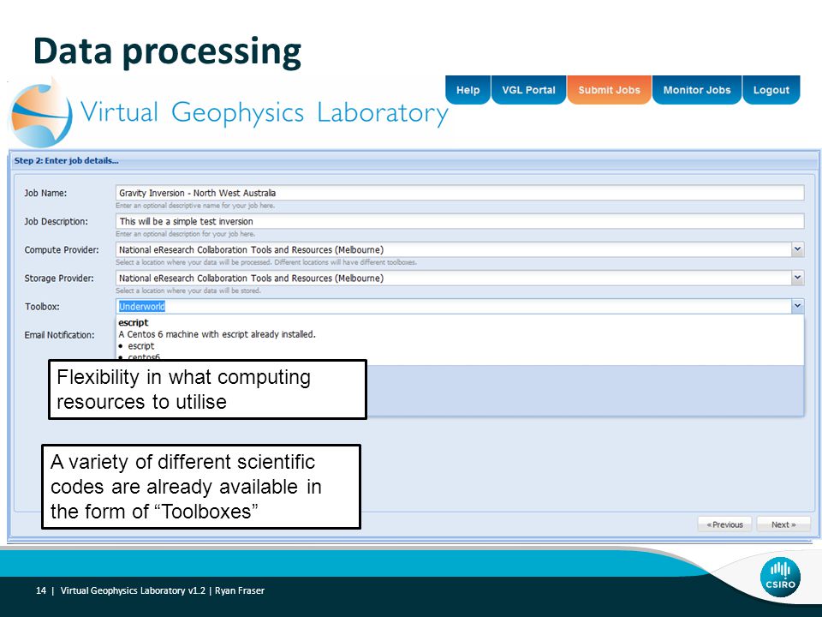Viewport: 822px width, 617px height.
Task: Click the Virtual Geophysics Laboratory logo icon
Action: (41, 114)
